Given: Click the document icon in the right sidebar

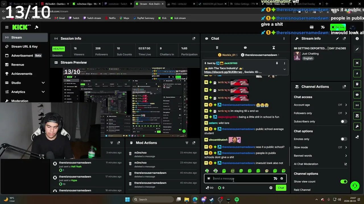Looking at the screenshot, I should pyautogui.click(x=357, y=84).
